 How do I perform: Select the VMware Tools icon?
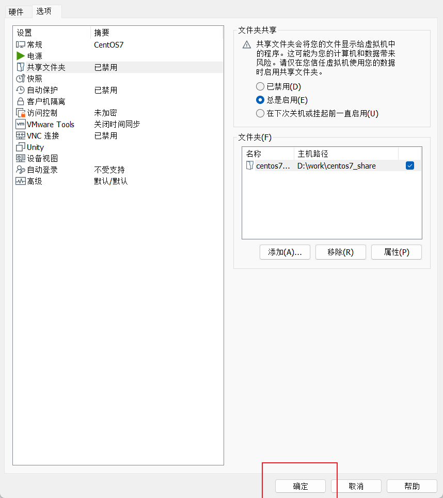(x=21, y=124)
